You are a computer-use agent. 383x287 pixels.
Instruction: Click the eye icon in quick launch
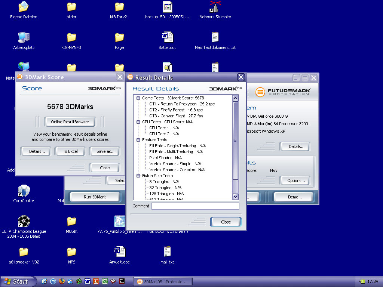coord(122,281)
